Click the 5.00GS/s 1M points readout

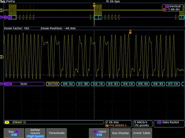[x=142, y=124]
